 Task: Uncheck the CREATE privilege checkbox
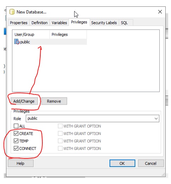pyautogui.click(x=16, y=133)
